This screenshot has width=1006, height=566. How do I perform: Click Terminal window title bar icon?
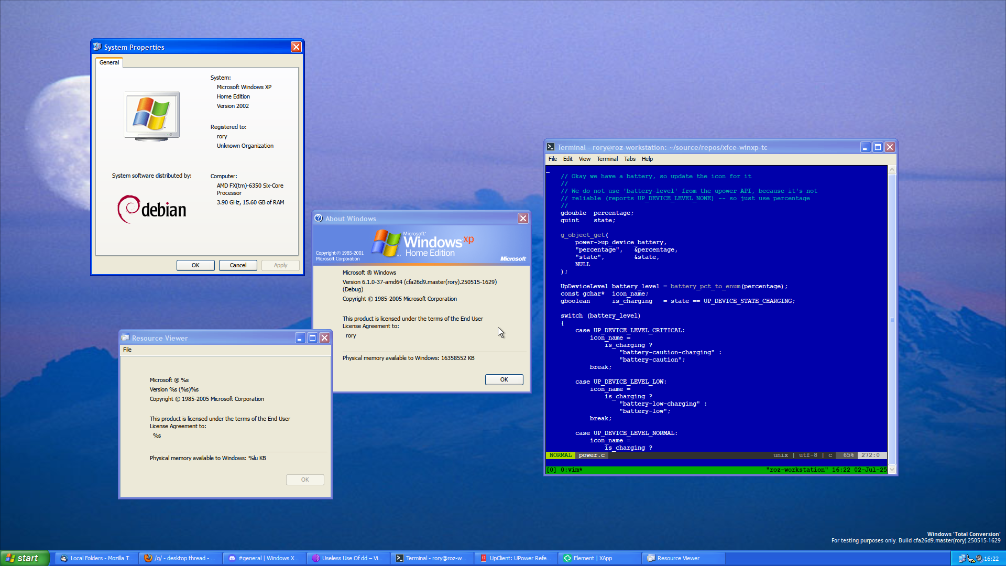[x=551, y=147]
